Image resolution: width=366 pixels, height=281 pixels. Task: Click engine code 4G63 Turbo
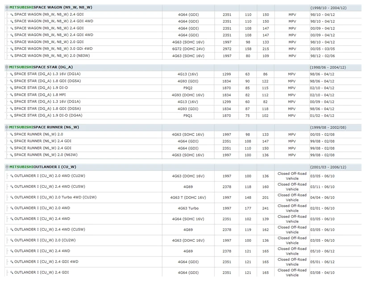pyautogui.click(x=188, y=208)
